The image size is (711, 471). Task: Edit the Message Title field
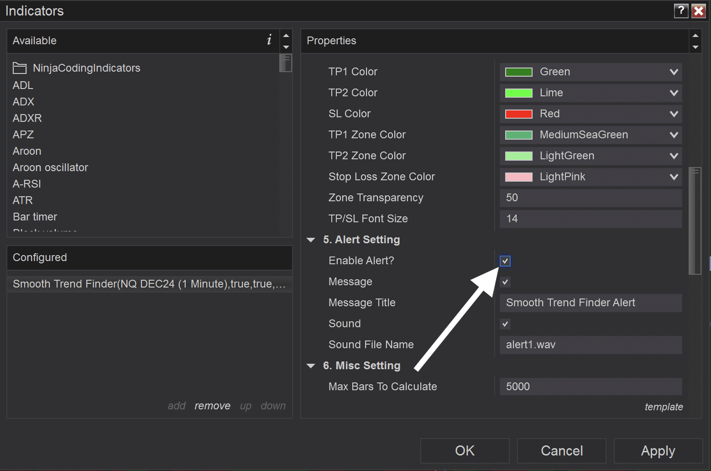591,303
